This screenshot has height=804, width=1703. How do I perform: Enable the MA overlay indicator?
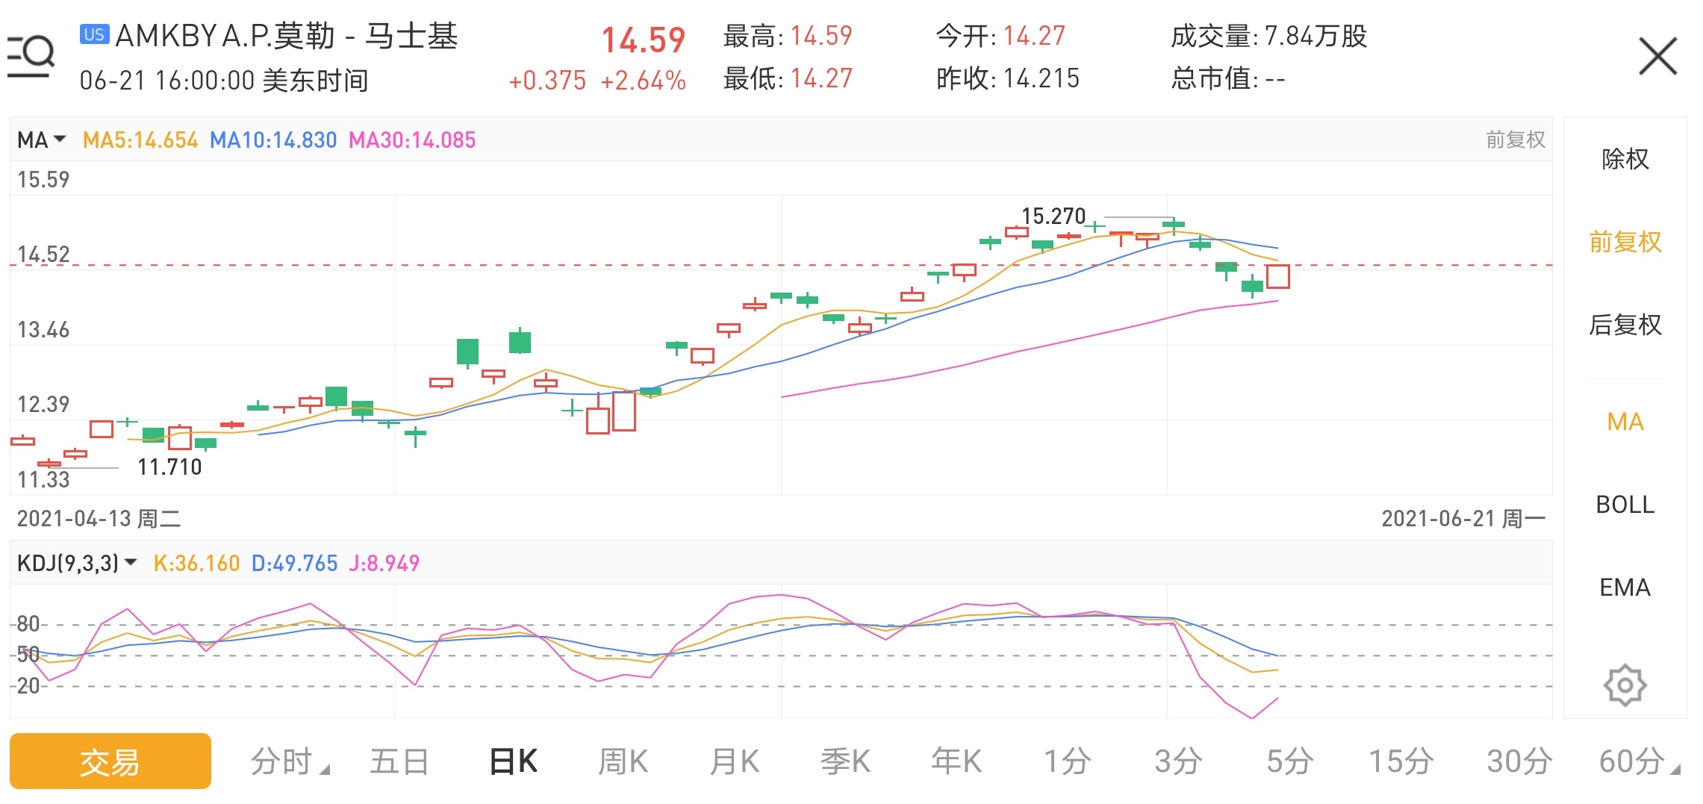(x=1625, y=422)
